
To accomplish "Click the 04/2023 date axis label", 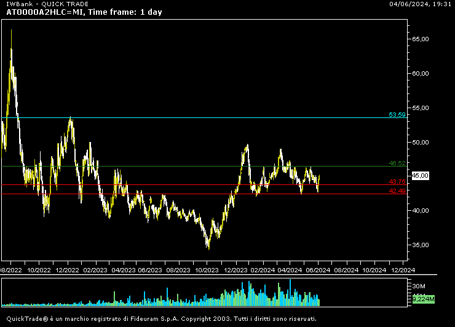I will [x=124, y=270].
